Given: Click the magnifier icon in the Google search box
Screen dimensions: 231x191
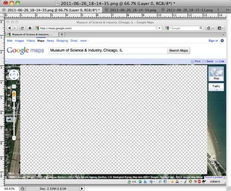Looking at the screenshot, I should (x=201, y=28).
